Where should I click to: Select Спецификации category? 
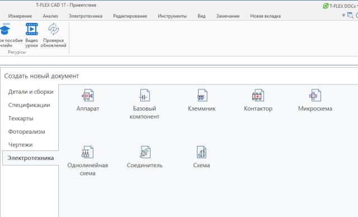tap(29, 105)
